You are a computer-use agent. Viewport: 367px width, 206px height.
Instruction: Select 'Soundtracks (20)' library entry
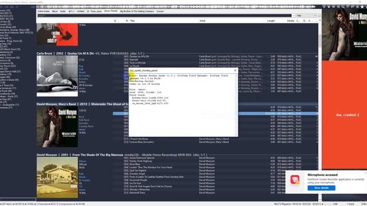coord(7,94)
